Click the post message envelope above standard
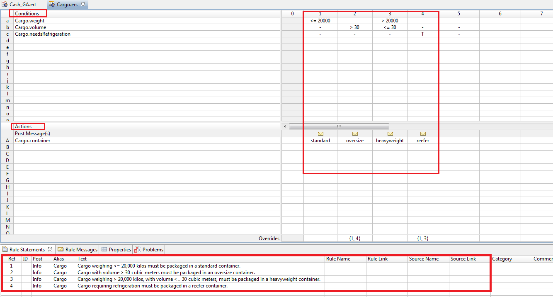This screenshot has height=297, width=553. (x=320, y=134)
